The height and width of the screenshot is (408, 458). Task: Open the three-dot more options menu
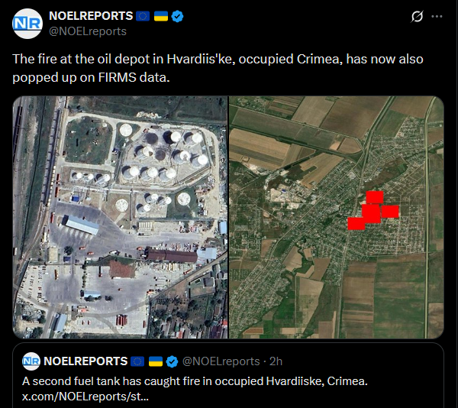pos(437,16)
